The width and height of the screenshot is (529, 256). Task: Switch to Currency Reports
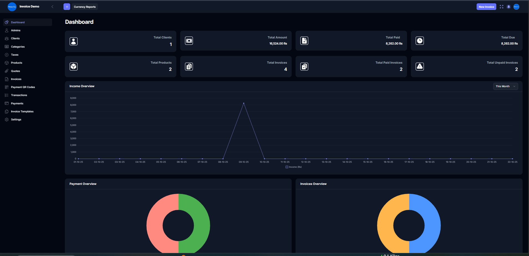85,7
